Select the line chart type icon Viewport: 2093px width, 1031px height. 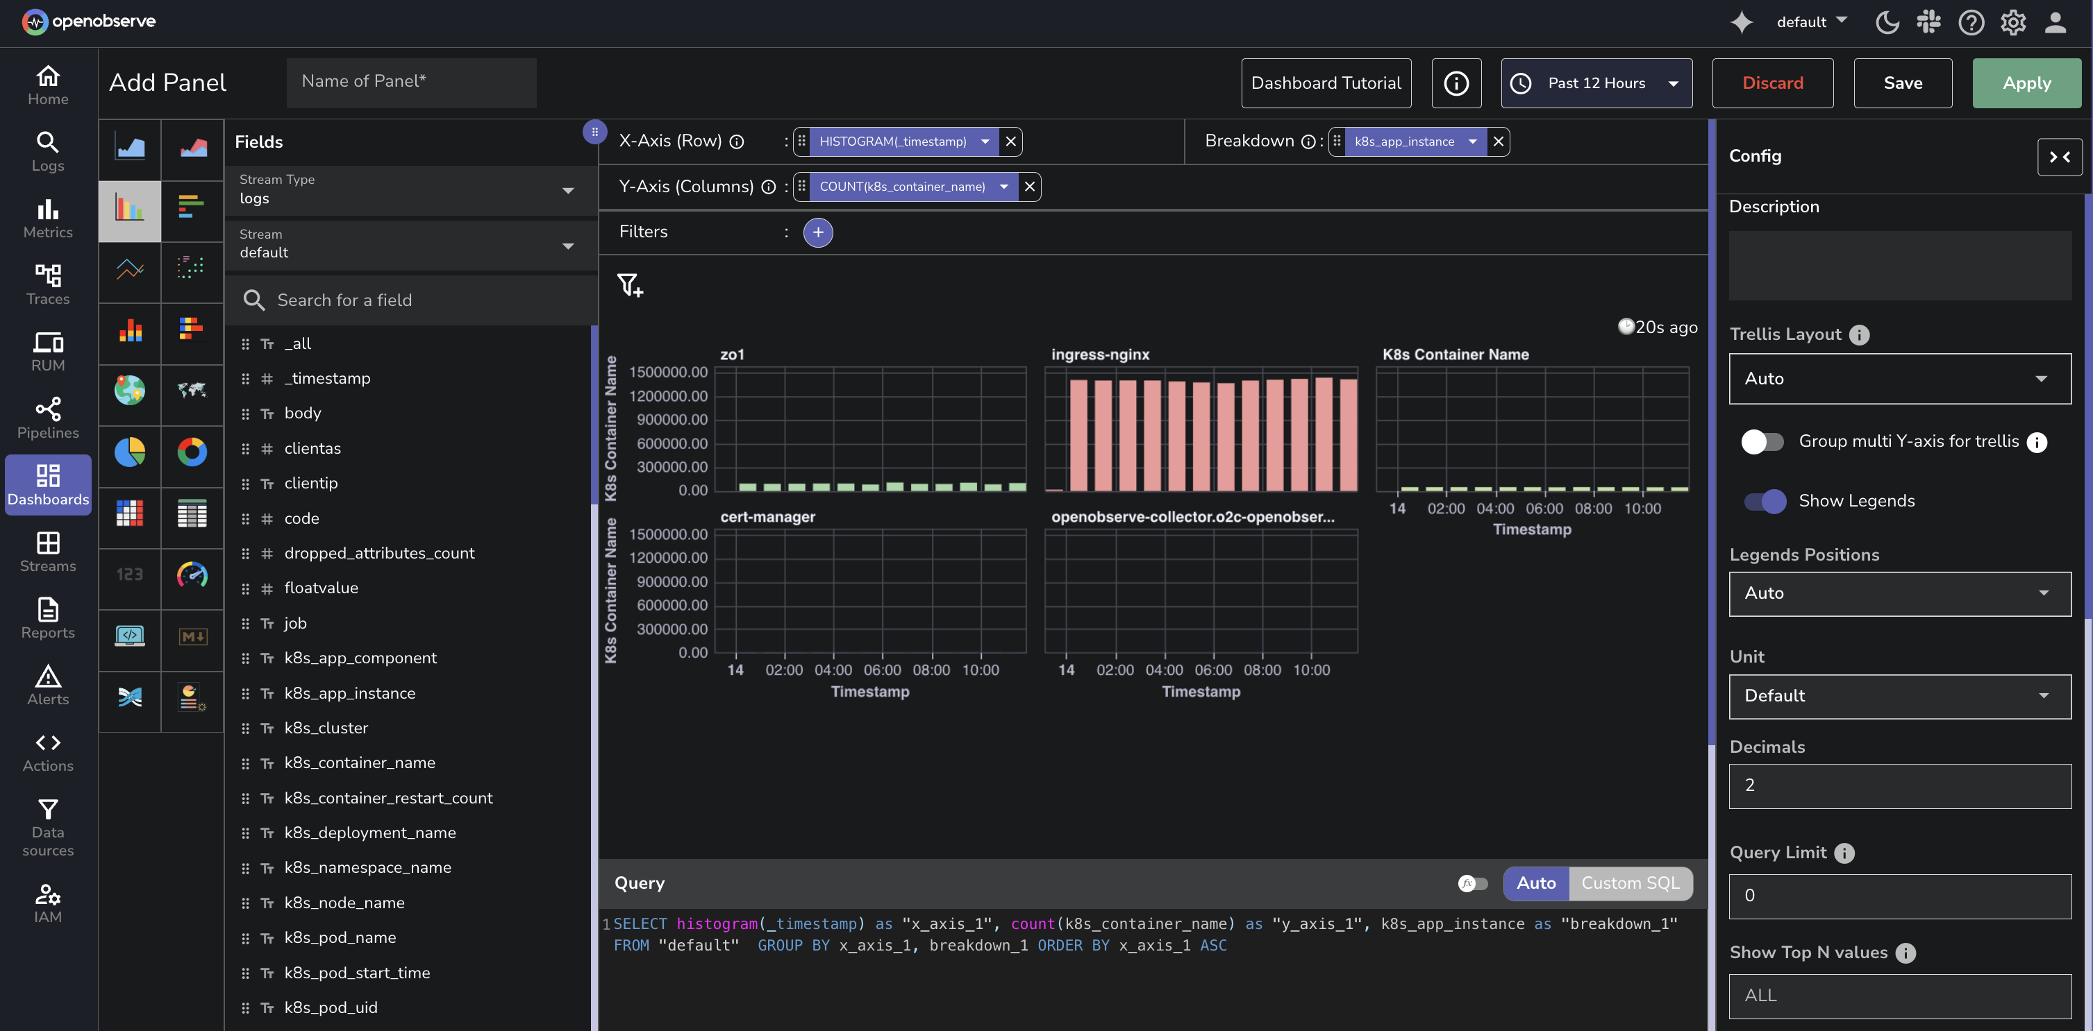click(x=129, y=269)
